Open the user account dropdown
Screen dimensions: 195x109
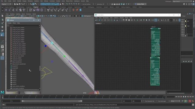coord(140,4)
